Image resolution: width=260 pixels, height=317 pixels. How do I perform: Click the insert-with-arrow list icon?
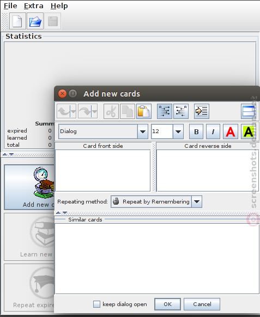tap(202, 111)
